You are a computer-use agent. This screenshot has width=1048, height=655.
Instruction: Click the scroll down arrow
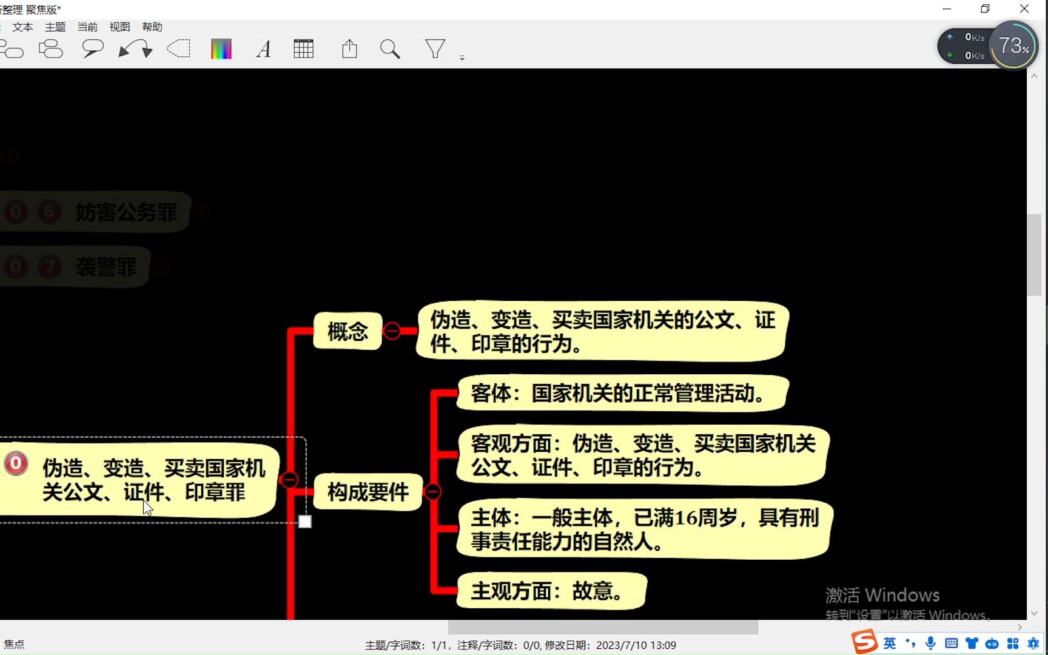[x=1034, y=613]
